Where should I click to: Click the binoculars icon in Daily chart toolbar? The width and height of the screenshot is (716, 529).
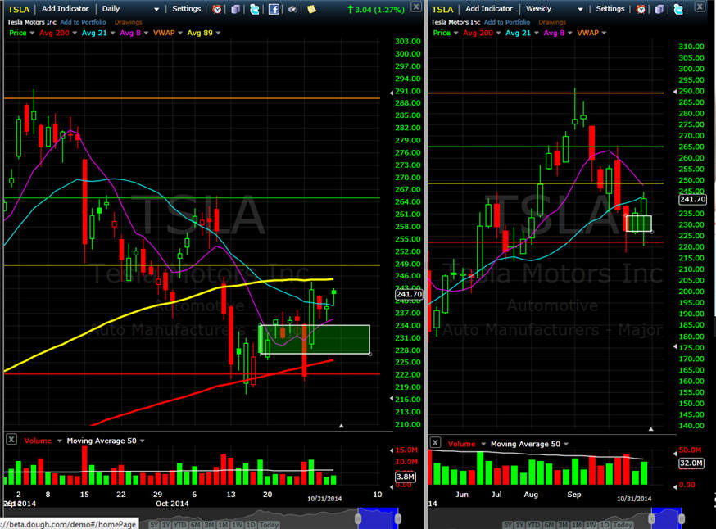(292, 9)
